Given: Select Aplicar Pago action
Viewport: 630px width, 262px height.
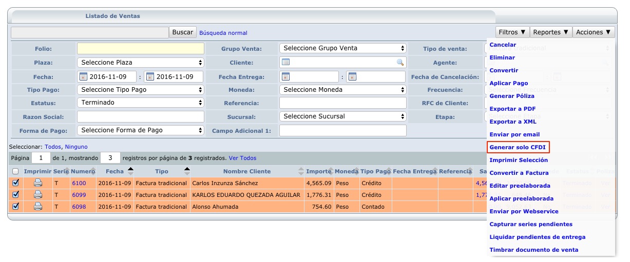Looking at the screenshot, I should [509, 83].
